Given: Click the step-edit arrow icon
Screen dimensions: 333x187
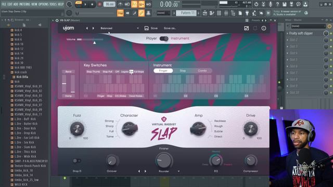Looking at the screenshot, I should (x=127, y=13).
